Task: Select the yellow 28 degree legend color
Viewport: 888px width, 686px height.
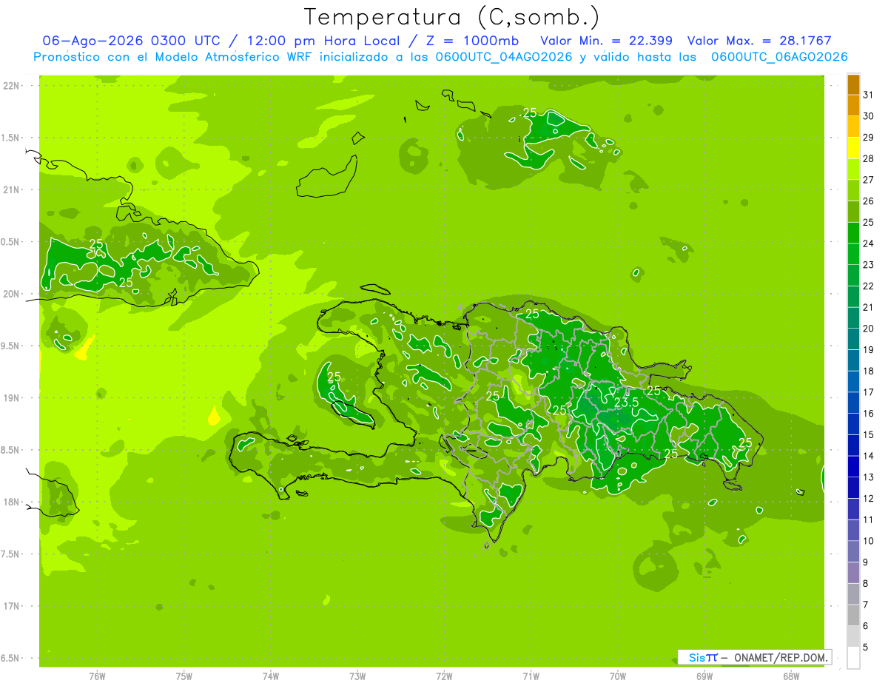Action: click(x=853, y=149)
